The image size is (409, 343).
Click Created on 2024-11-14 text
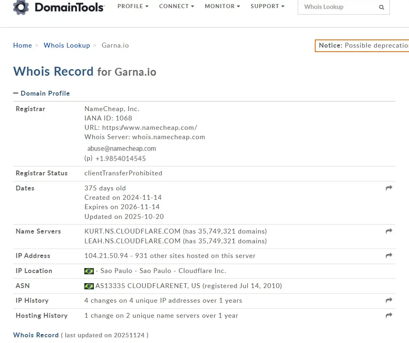pyautogui.click(x=123, y=197)
